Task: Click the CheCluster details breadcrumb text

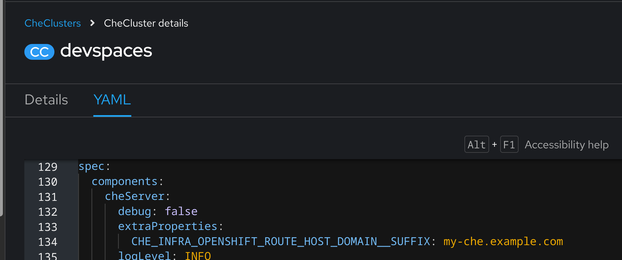Action: tap(146, 23)
